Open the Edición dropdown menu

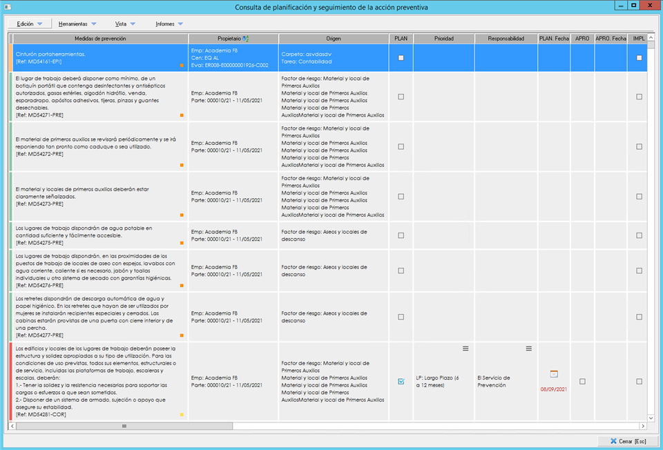click(30, 24)
